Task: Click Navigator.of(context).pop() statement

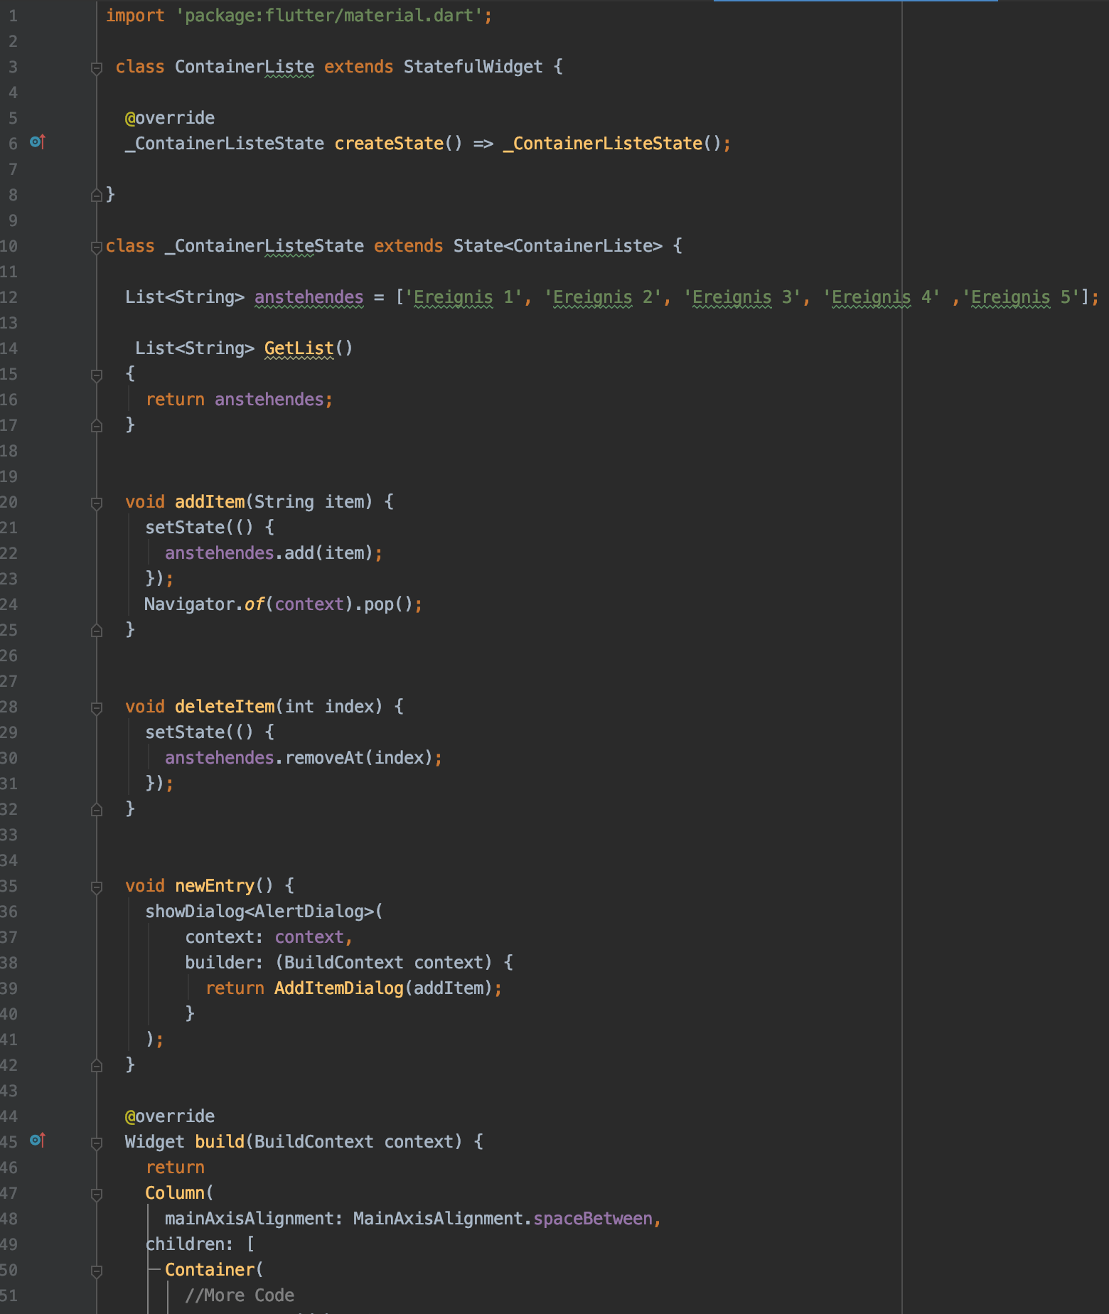Action: coord(283,604)
